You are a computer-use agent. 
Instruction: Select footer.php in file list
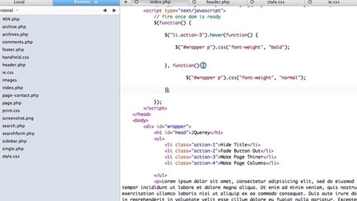13,50
